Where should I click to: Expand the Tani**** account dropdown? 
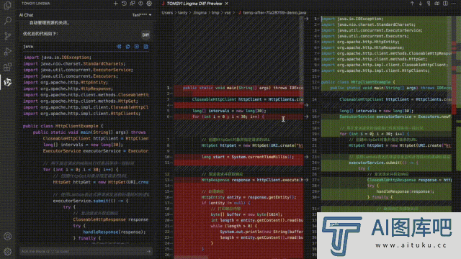(142, 15)
